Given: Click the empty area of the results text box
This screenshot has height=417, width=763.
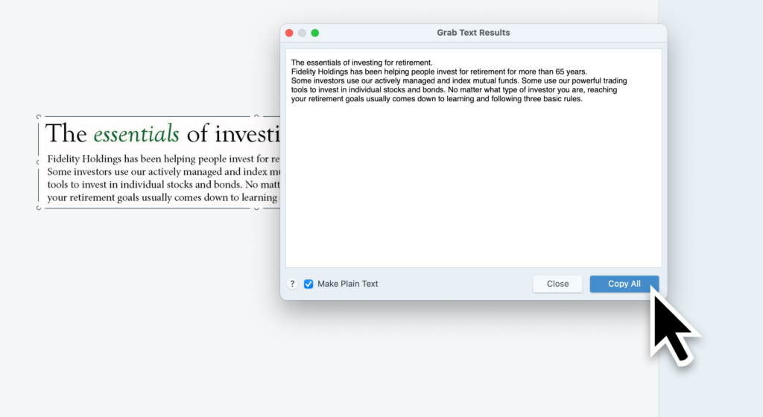Looking at the screenshot, I should tap(473, 194).
